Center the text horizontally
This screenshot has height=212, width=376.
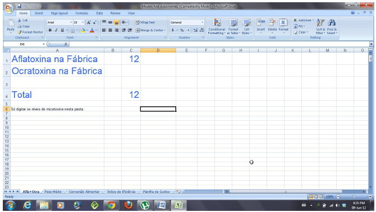(x=110, y=30)
